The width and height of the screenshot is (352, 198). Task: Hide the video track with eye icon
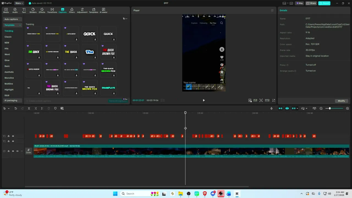point(13,151)
